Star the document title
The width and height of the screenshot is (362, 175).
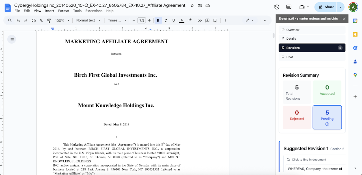(x=192, y=5)
